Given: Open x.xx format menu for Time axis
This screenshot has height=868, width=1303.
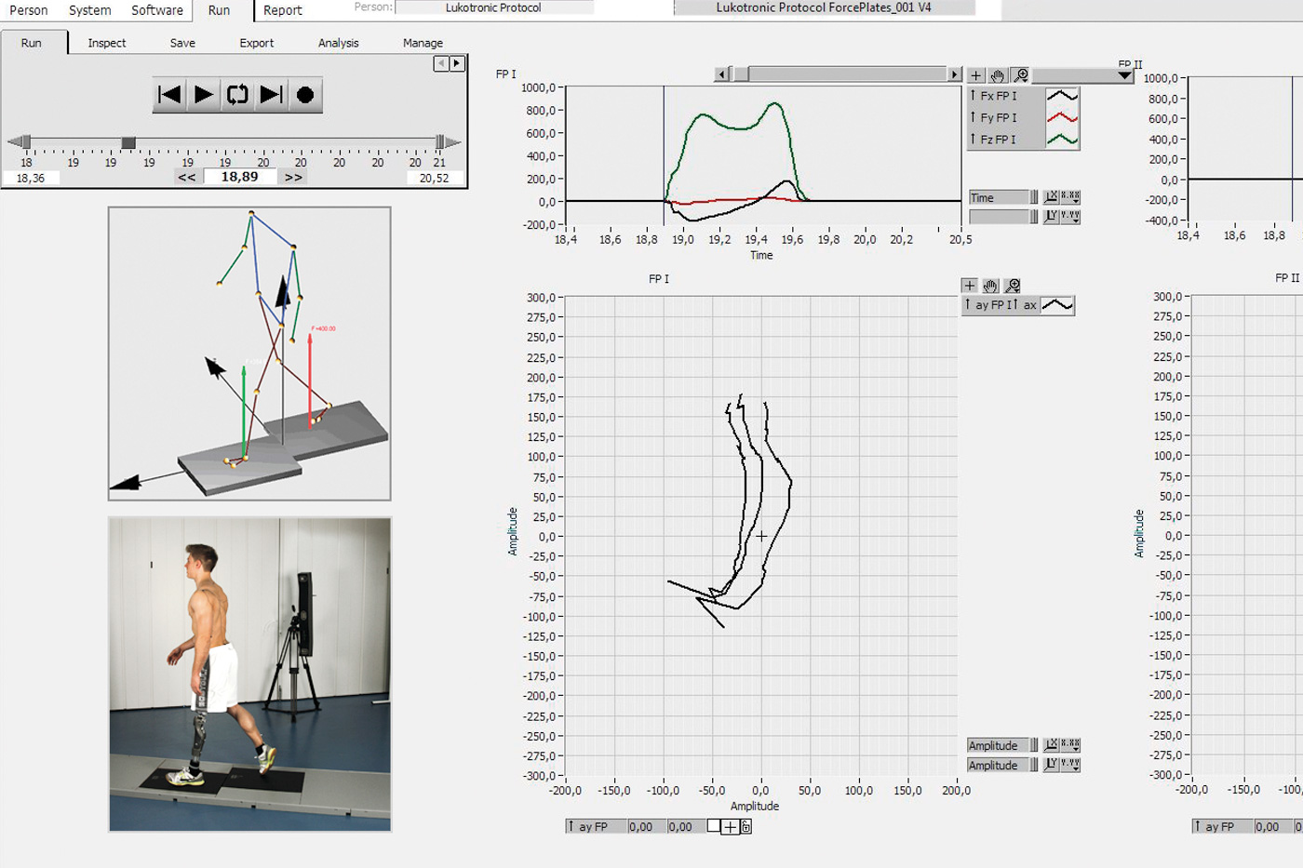Looking at the screenshot, I should pos(1070,197).
